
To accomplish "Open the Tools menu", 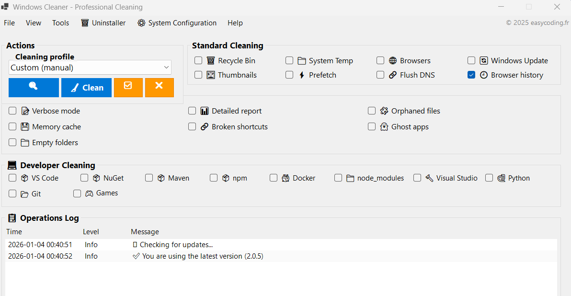I will pyautogui.click(x=60, y=23).
